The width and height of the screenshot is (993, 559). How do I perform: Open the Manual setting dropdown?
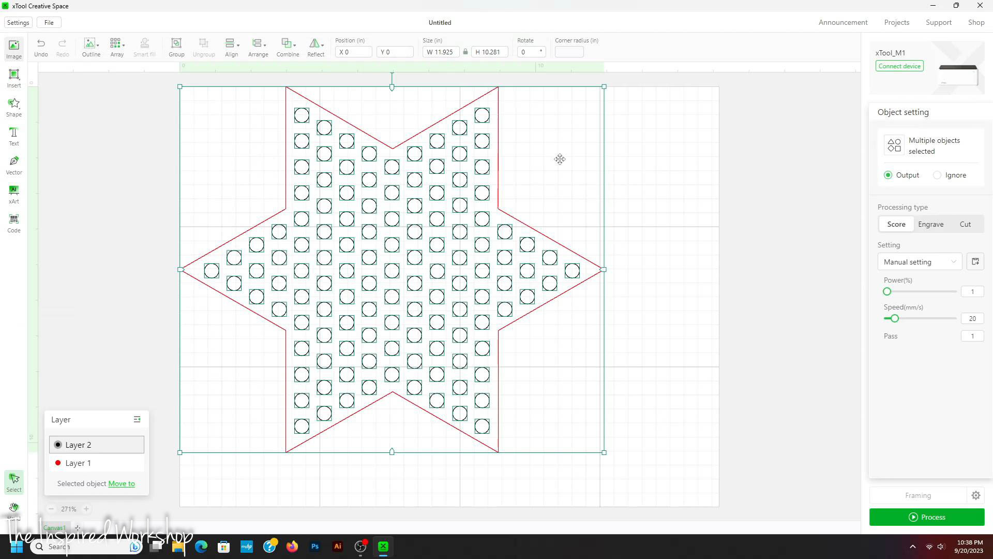(920, 262)
